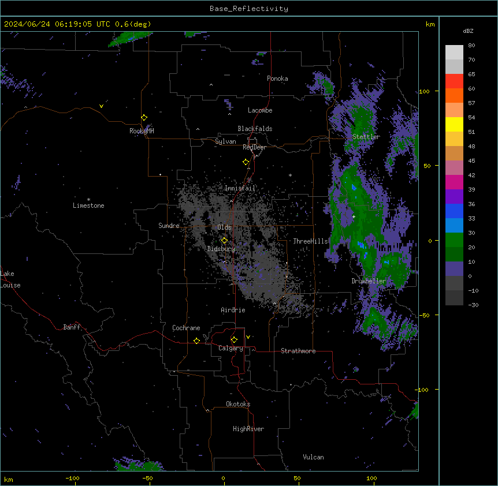This screenshot has height=486, width=498.
Task: Select the red 65 dBZ legend swatch
Action: (x=454, y=81)
